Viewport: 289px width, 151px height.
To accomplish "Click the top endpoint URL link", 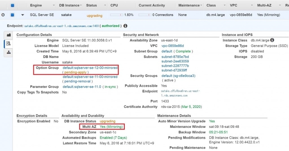I will [x=61, y=26].
